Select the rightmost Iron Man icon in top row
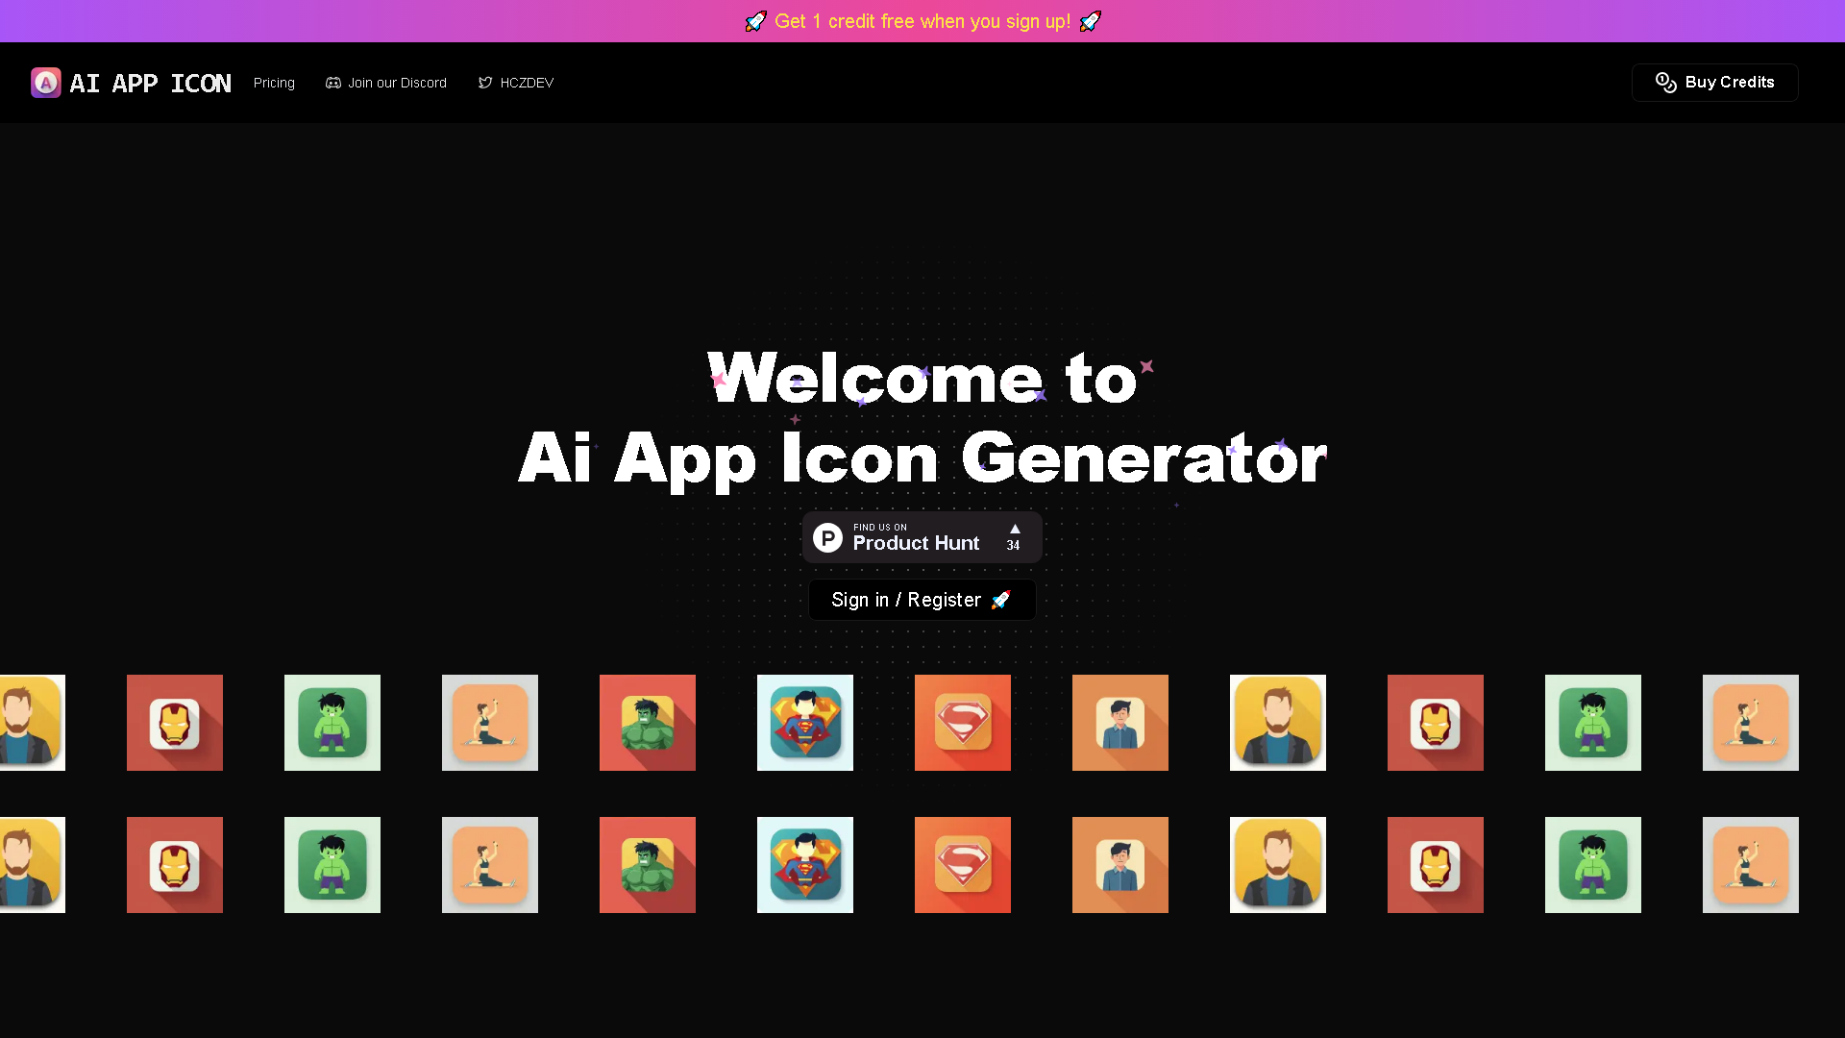This screenshot has width=1845, height=1038. 1436,723
